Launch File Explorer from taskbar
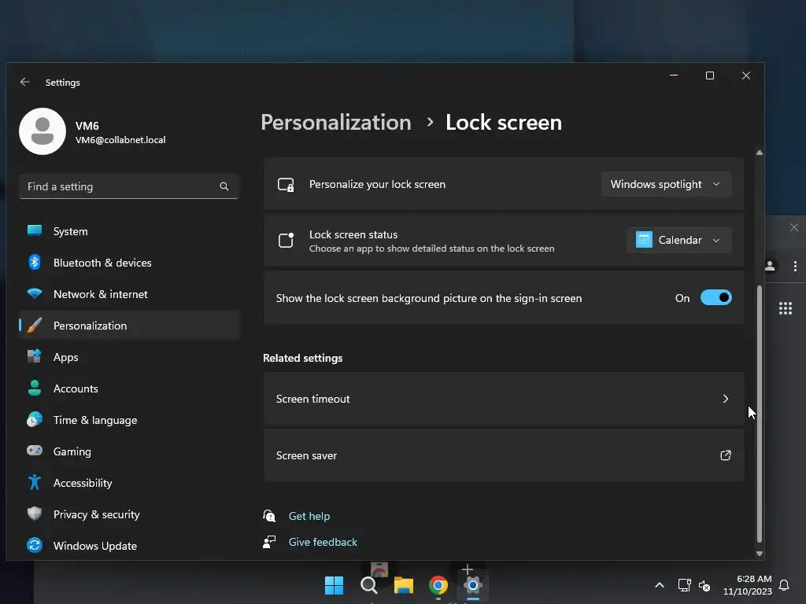The image size is (806, 604). point(404,585)
